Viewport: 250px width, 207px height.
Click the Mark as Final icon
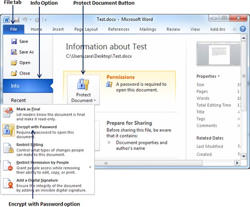[x=8, y=112]
